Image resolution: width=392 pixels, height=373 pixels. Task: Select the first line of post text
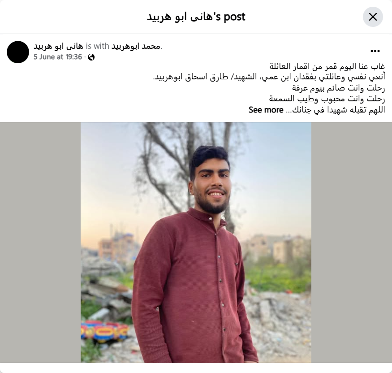pos(327,66)
